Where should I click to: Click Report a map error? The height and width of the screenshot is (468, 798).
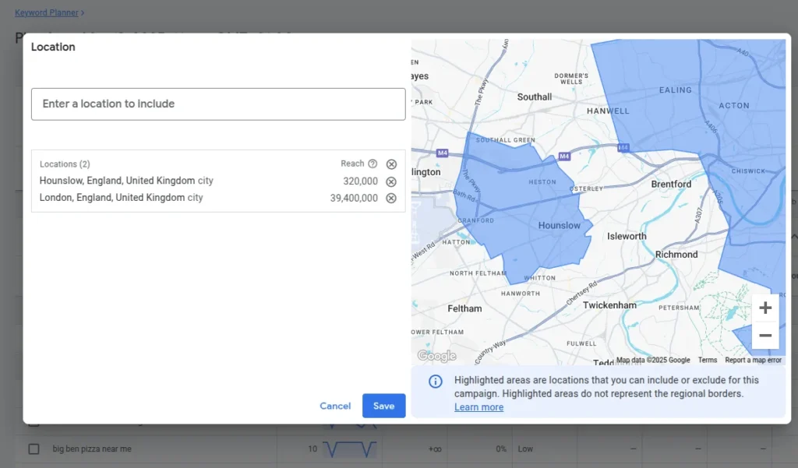753,361
